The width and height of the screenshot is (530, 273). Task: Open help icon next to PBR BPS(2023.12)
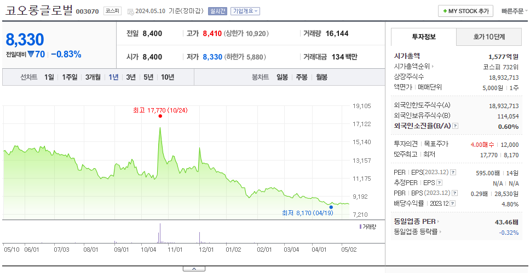click(454, 193)
